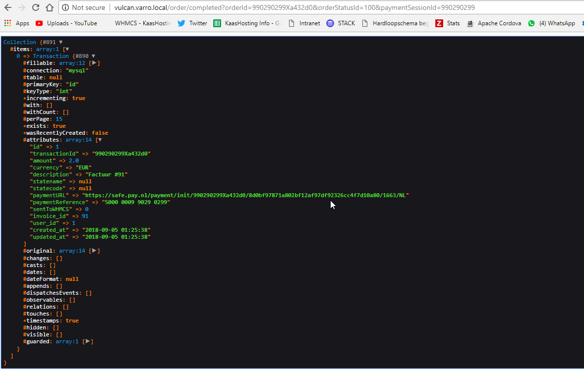The width and height of the screenshot is (584, 375).
Task: Click the browser forward arrow
Action: [21, 7]
